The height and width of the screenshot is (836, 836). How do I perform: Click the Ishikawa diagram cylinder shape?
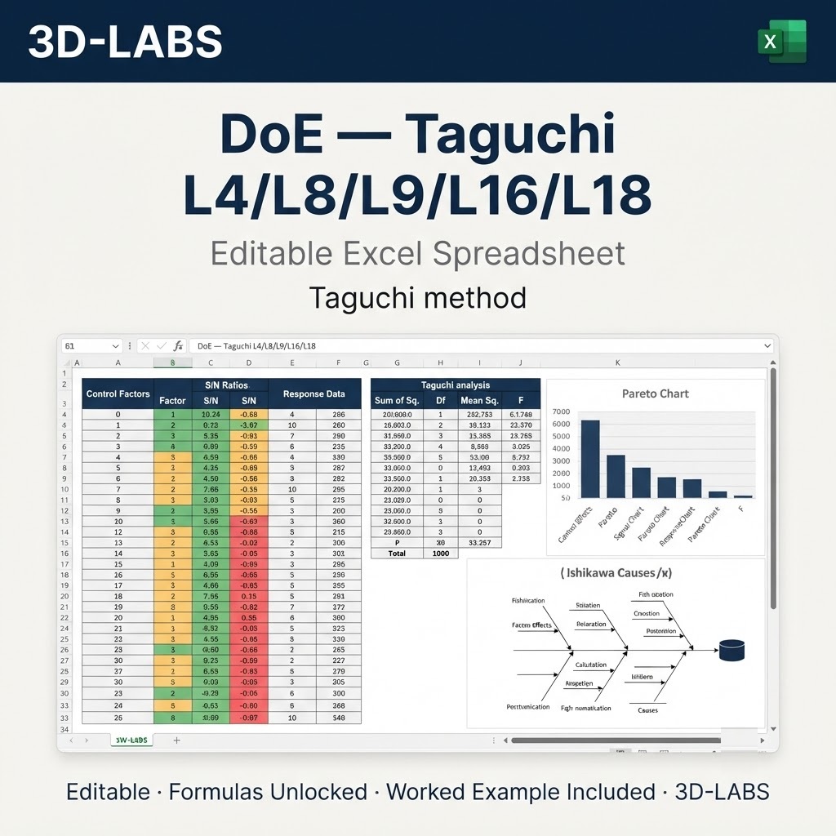[731, 651]
